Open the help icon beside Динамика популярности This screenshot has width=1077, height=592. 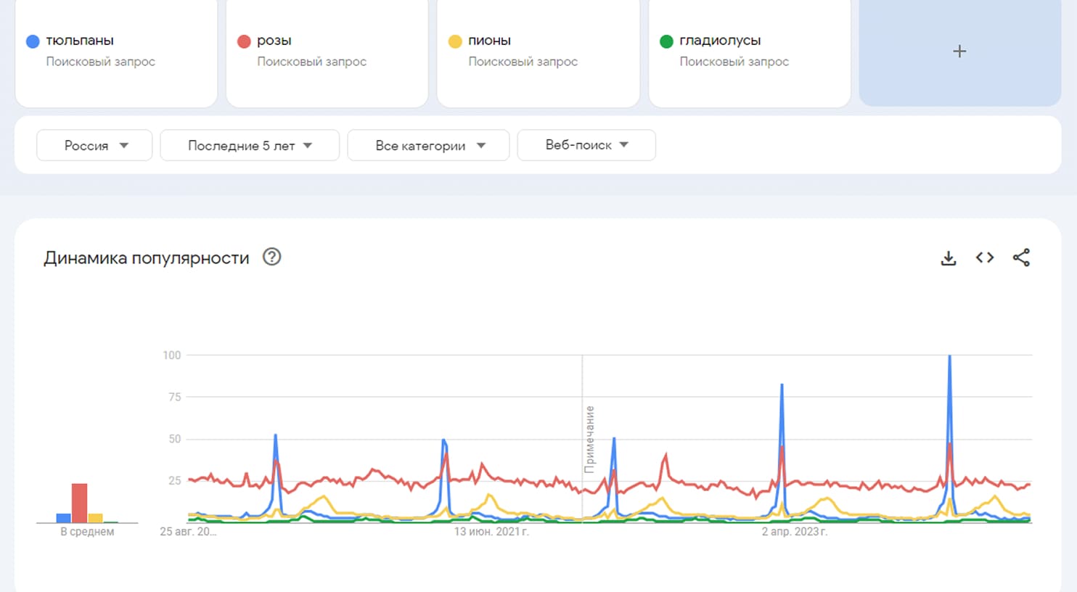[x=271, y=257]
